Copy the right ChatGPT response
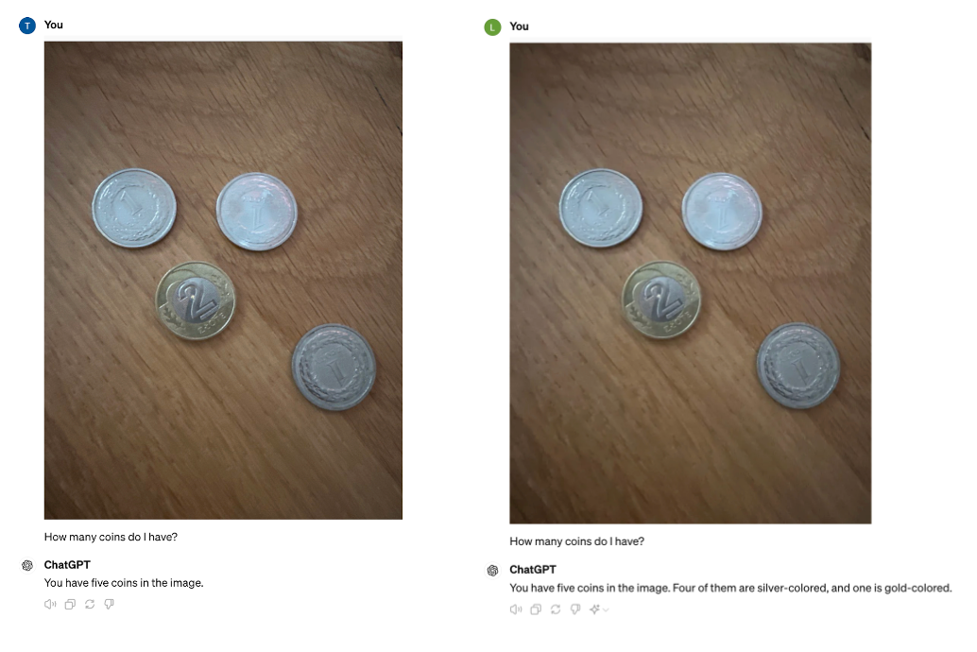This screenshot has height=652, width=977. (x=535, y=609)
